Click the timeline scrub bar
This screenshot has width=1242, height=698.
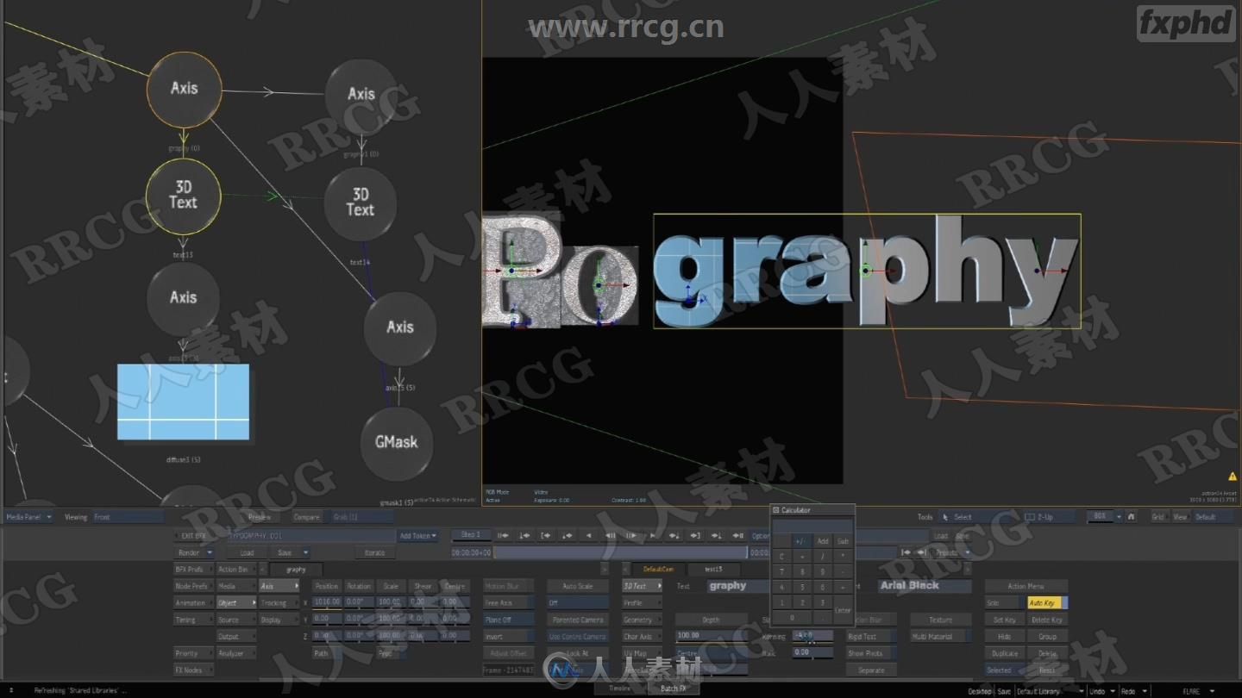coord(621,552)
